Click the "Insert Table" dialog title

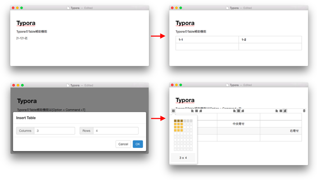[x=26, y=118]
